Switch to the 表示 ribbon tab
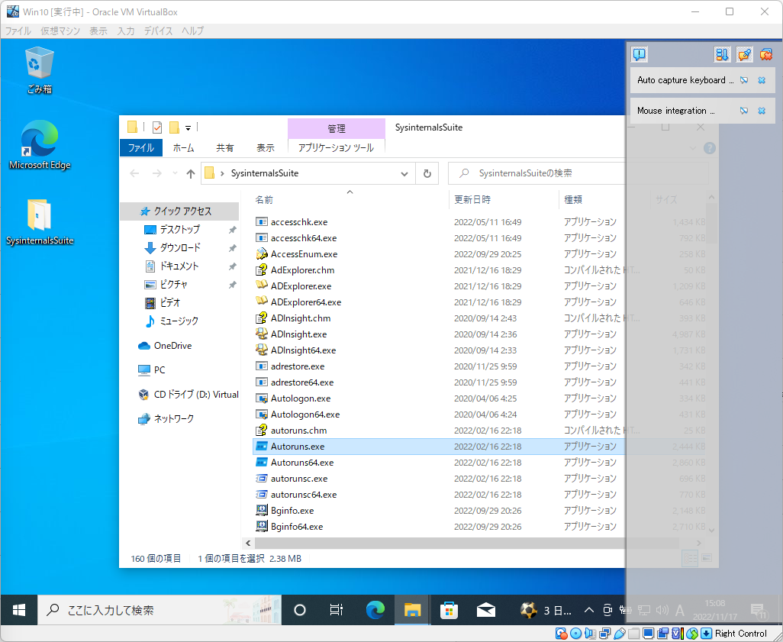This screenshot has height=642, width=783. point(266,147)
